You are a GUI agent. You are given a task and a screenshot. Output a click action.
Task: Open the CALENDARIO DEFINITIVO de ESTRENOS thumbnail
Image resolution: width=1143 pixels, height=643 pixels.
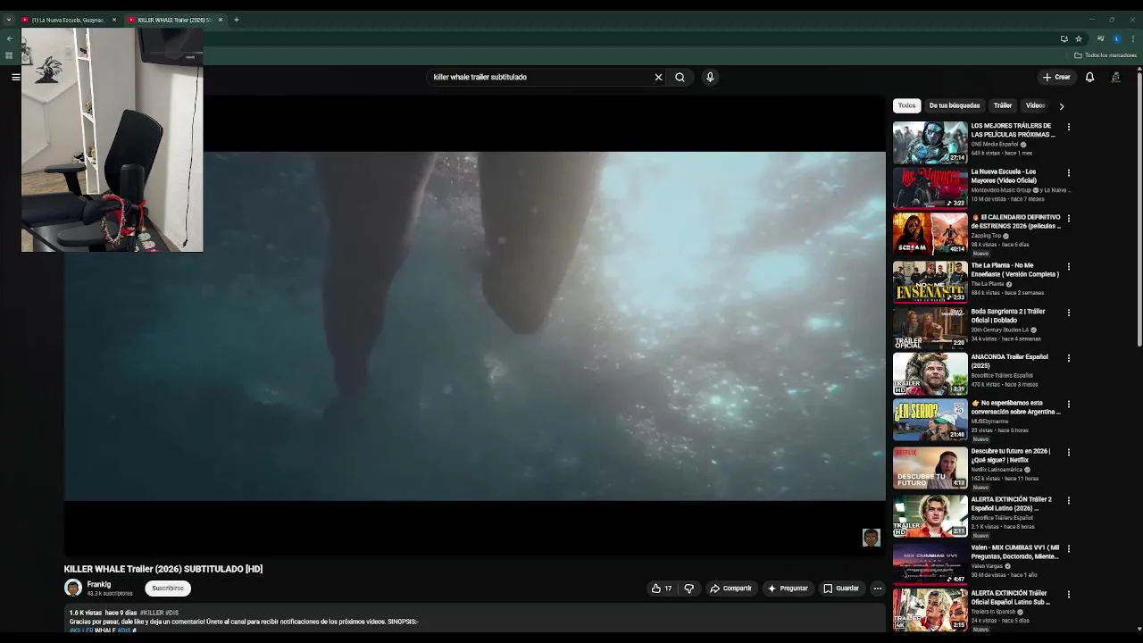click(930, 235)
